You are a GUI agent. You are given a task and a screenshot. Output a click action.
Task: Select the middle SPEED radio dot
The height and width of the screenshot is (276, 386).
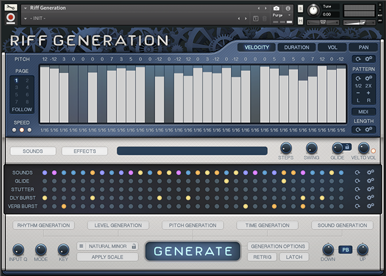coord(21,130)
